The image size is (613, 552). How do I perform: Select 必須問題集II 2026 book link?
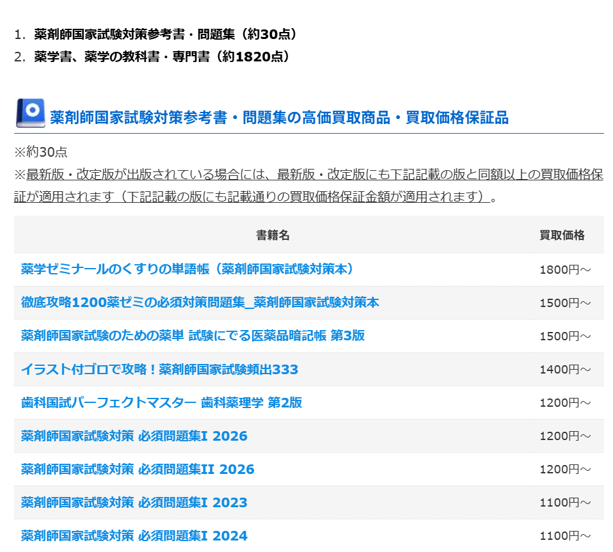(x=138, y=469)
